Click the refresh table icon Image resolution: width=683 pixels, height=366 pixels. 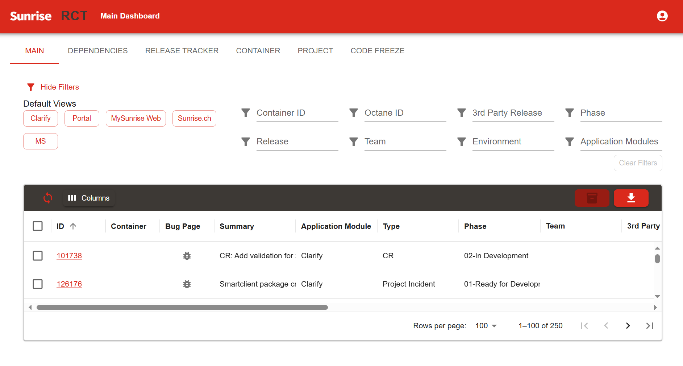pos(48,198)
